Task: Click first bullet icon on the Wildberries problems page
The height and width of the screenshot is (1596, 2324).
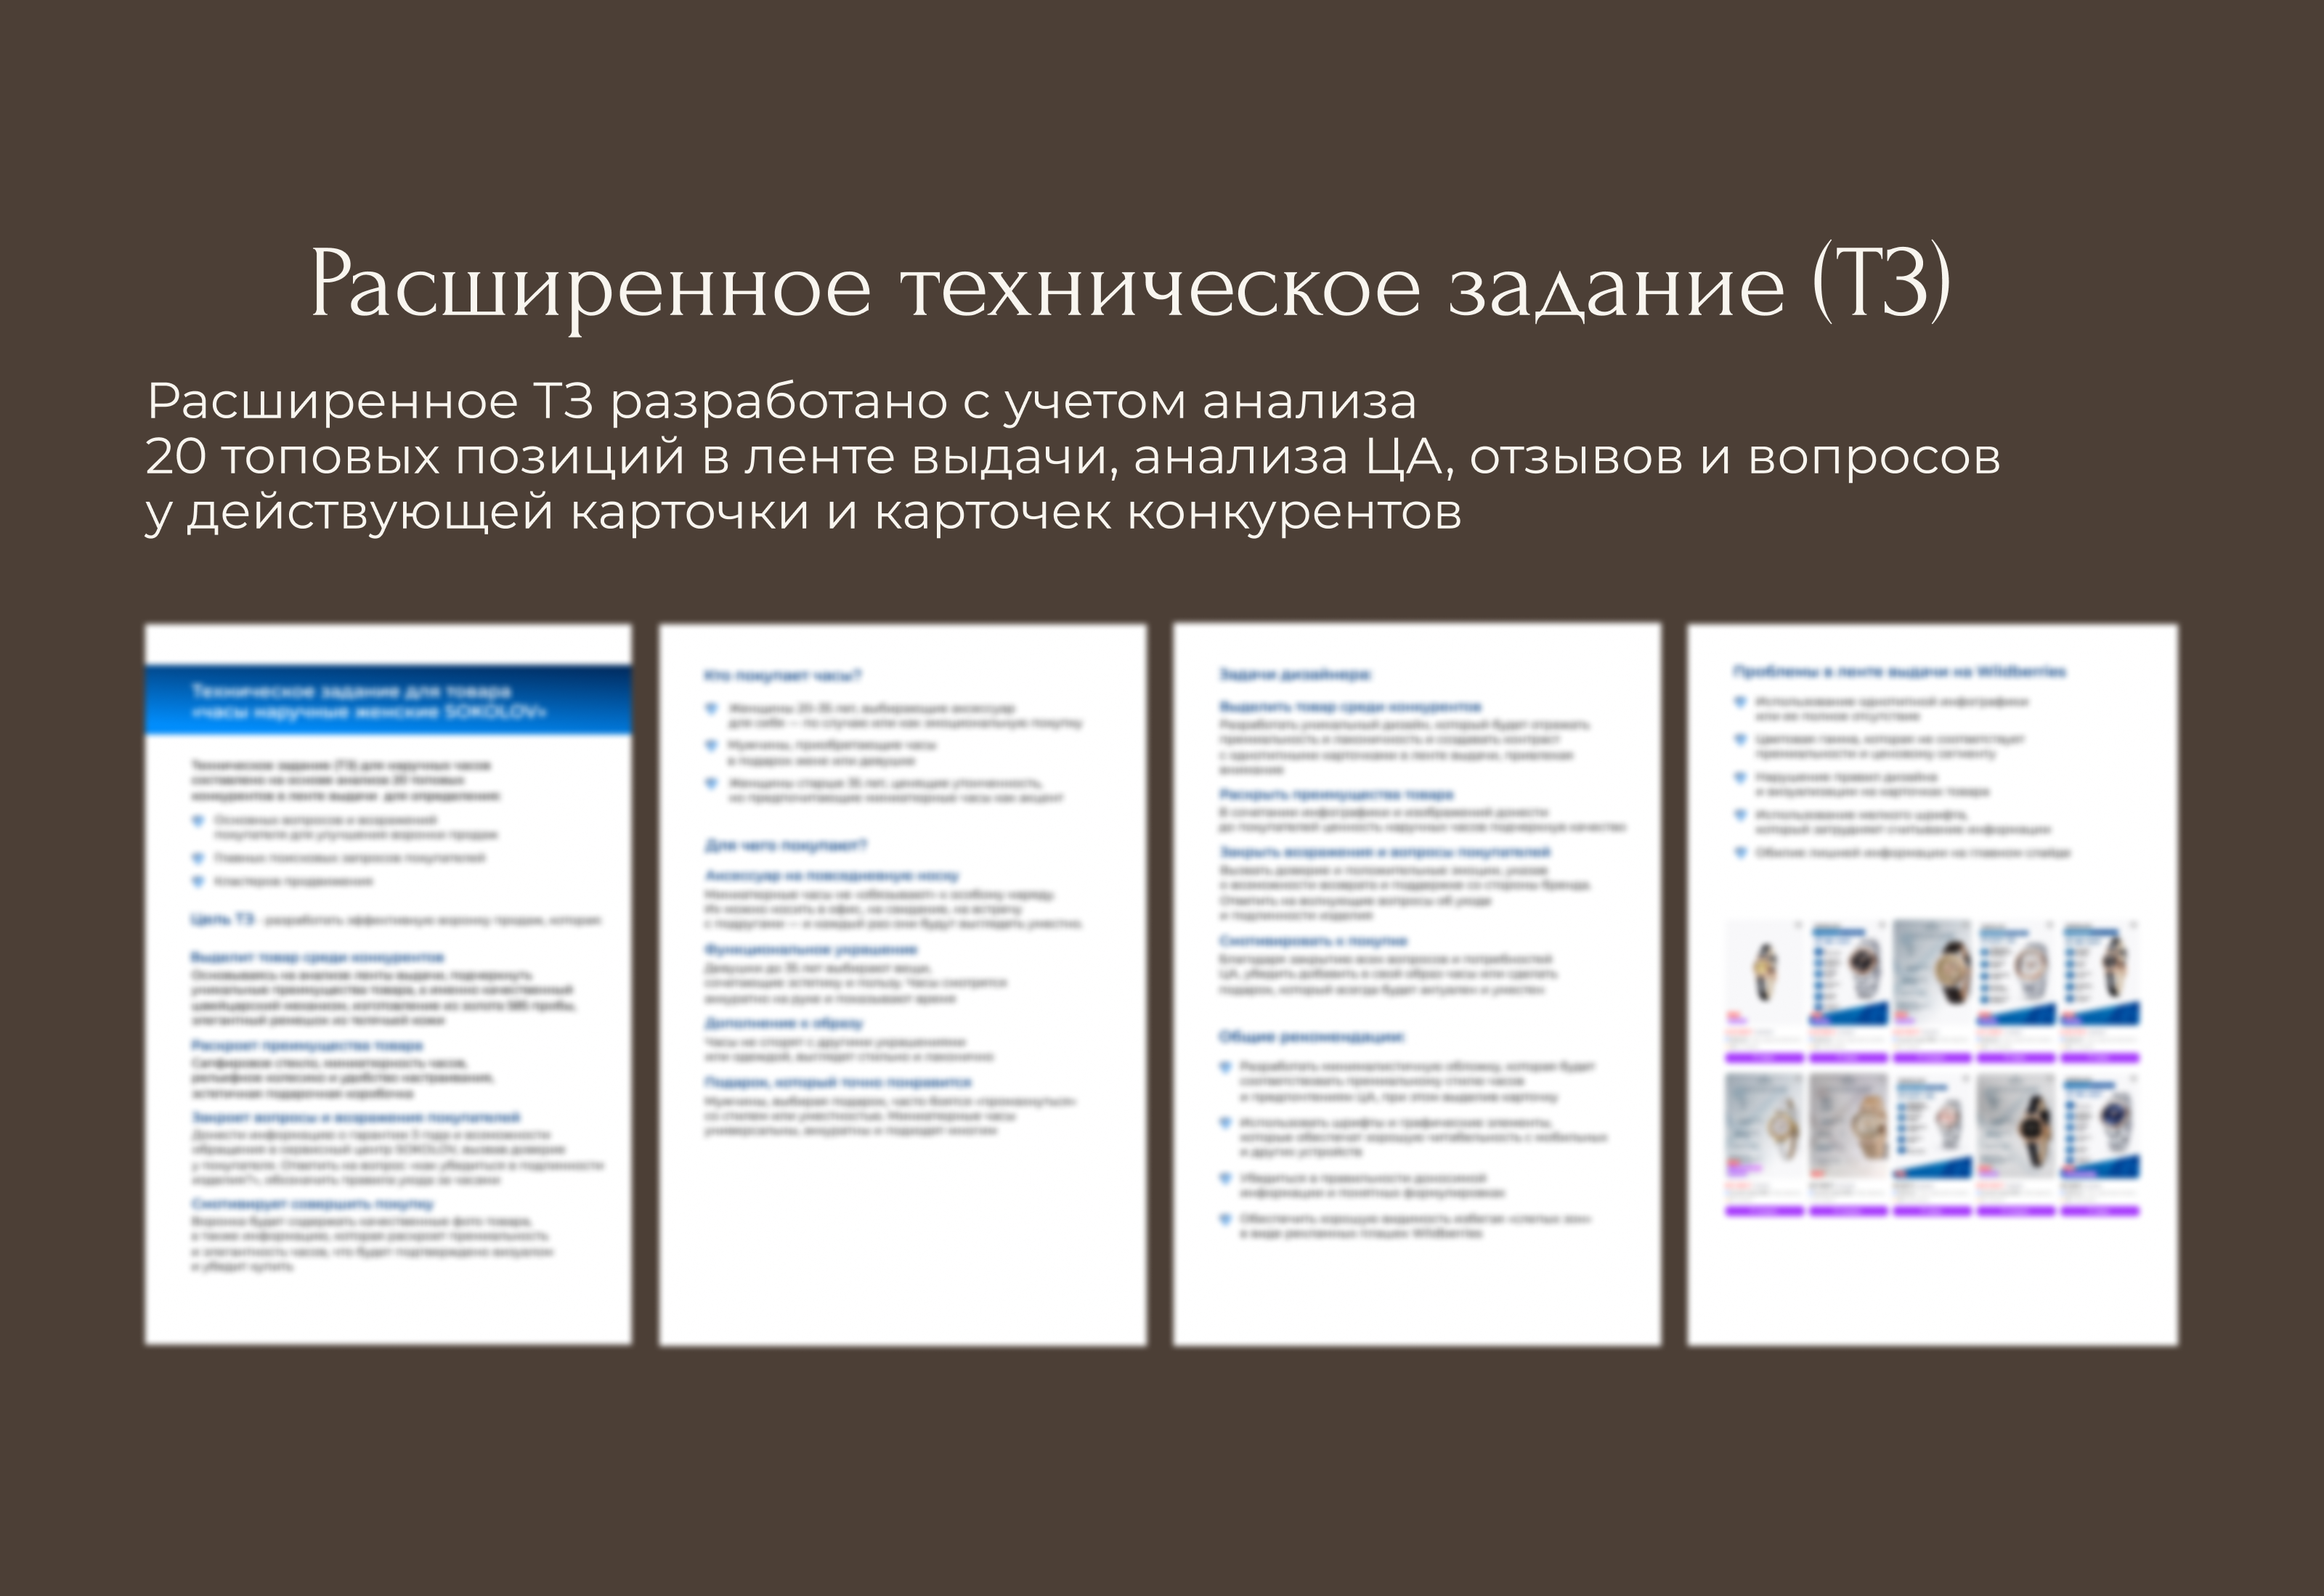Action: click(x=1740, y=702)
